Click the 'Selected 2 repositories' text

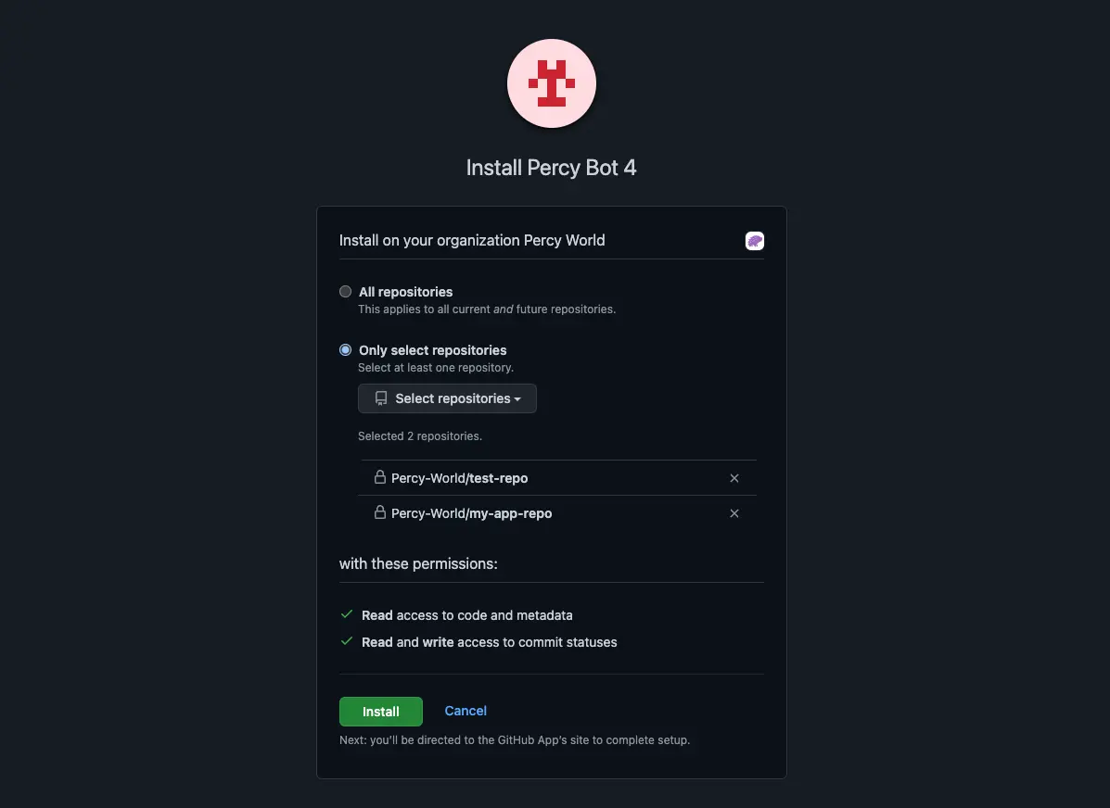pyautogui.click(x=420, y=436)
